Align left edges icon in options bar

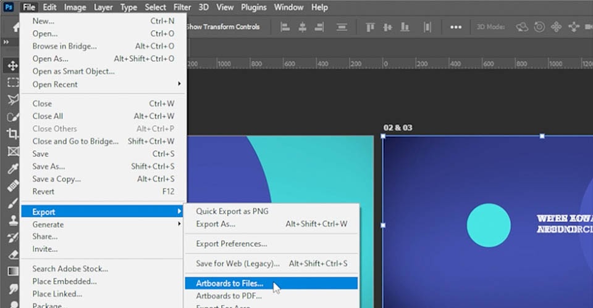(x=285, y=26)
